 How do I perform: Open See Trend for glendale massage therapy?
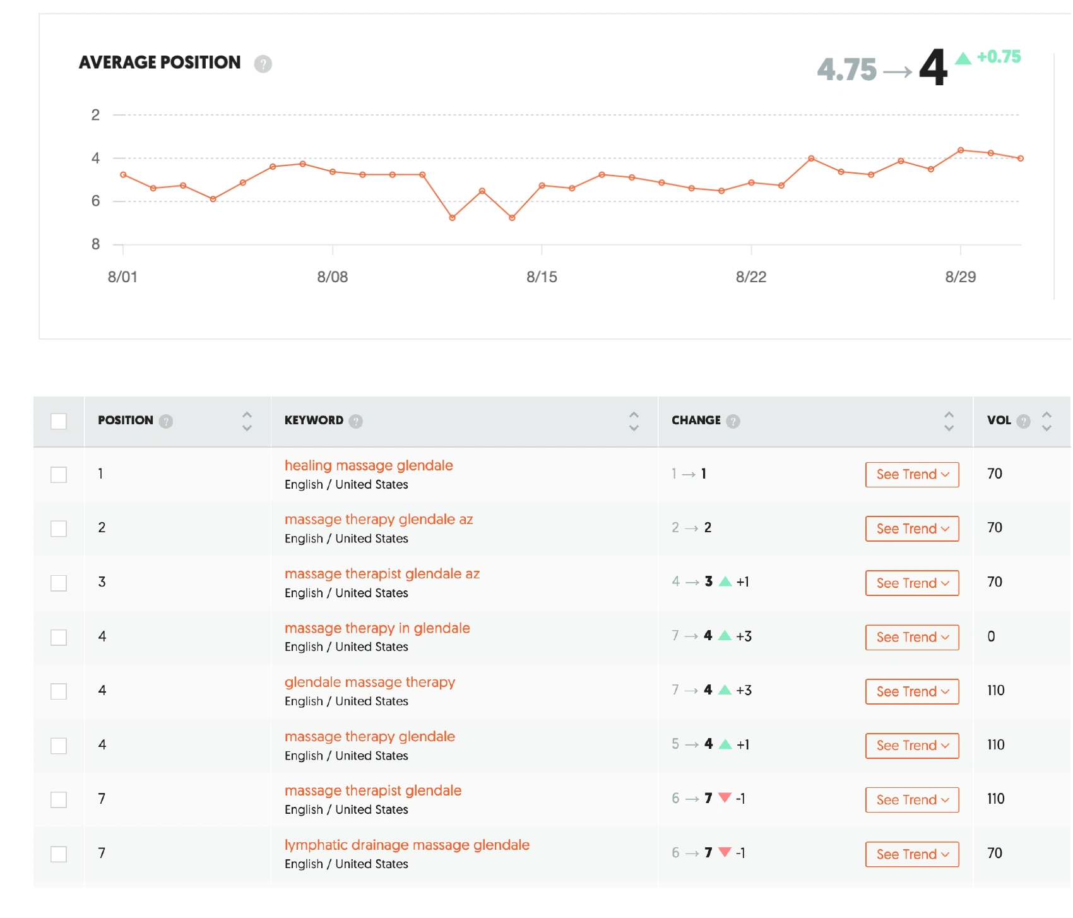(912, 691)
